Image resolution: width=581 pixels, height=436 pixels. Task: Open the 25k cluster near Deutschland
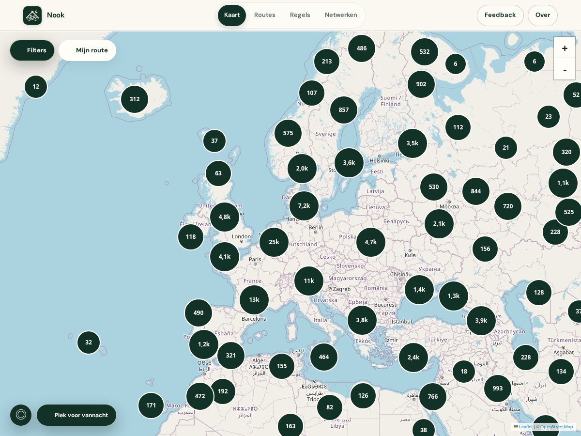pyautogui.click(x=274, y=242)
